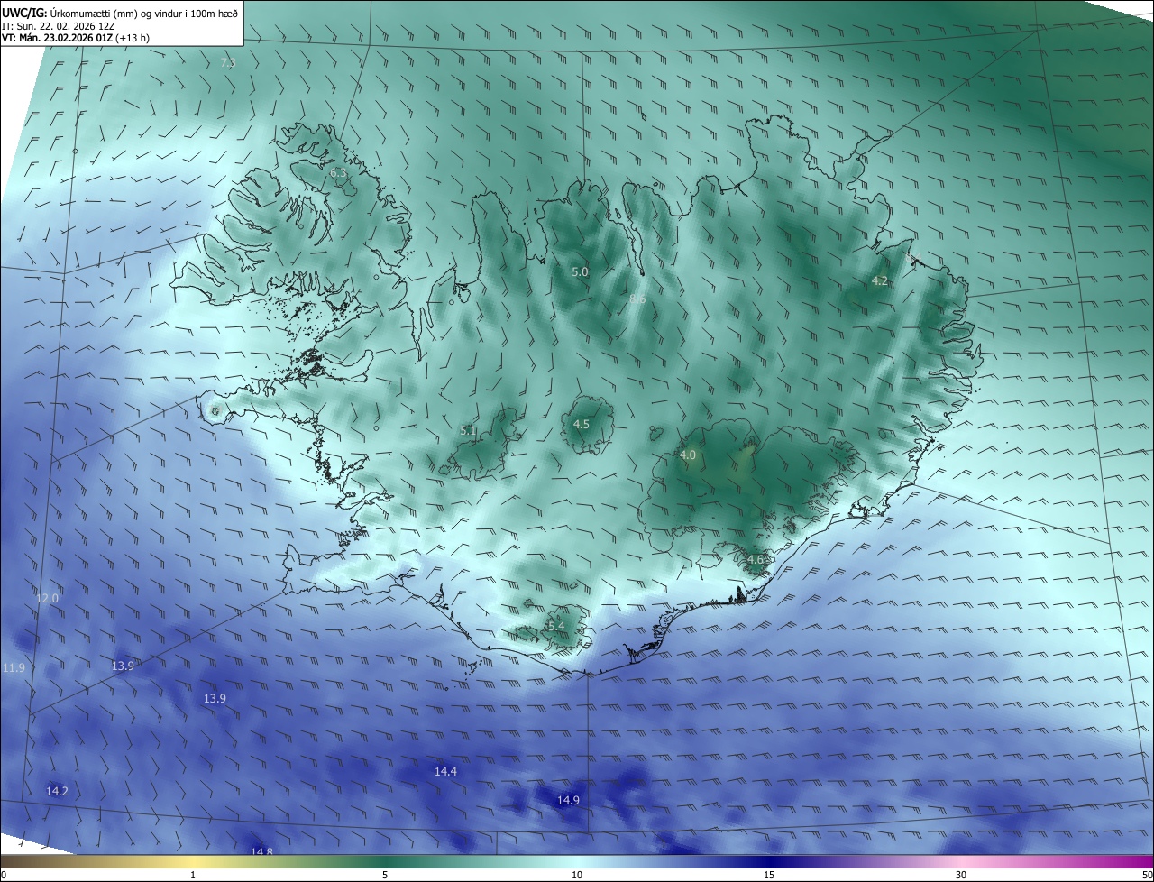Click the "1" tick on the color scale
This screenshot has width=1154, height=882.
point(193,875)
